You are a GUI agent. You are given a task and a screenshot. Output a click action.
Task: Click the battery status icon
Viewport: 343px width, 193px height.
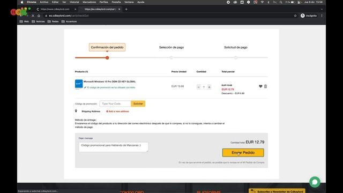coord(293,2)
